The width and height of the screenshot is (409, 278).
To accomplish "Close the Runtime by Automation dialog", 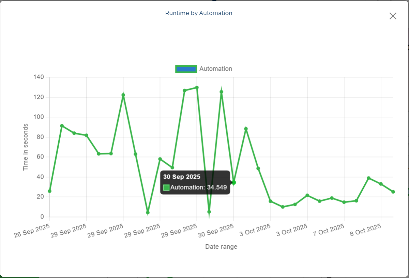I will [x=393, y=16].
